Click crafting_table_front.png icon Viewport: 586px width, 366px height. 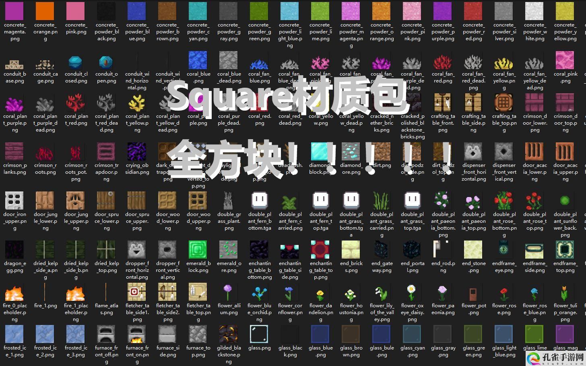tap(443, 102)
